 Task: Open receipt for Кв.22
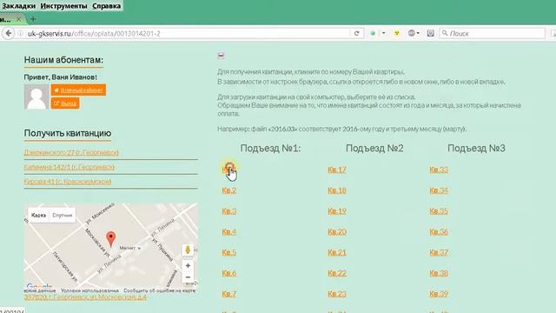click(337, 273)
